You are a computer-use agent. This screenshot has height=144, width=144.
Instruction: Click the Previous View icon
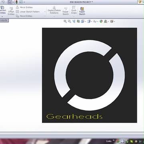click(74, 21)
